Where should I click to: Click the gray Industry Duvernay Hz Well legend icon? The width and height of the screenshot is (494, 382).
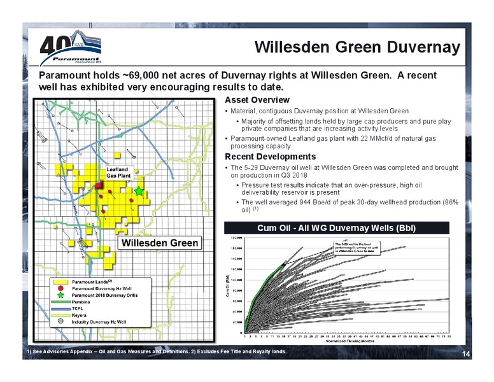(x=61, y=322)
